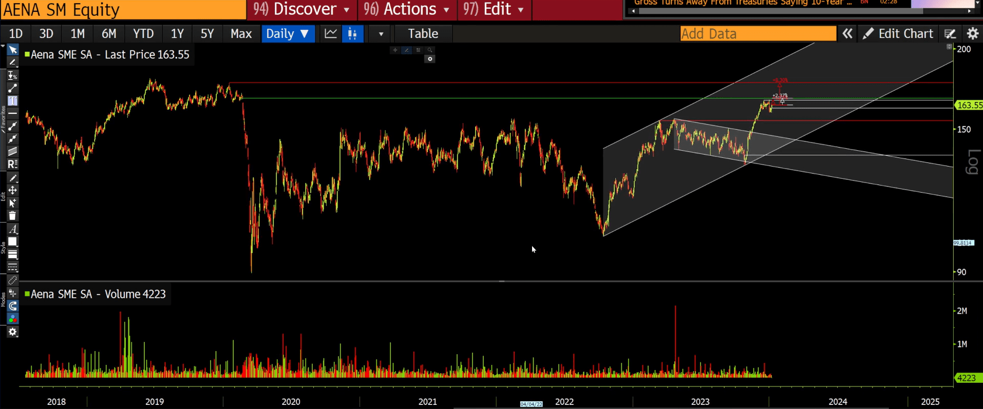Select the regression (R) tool
This screenshot has width=983, height=409.
(13, 164)
